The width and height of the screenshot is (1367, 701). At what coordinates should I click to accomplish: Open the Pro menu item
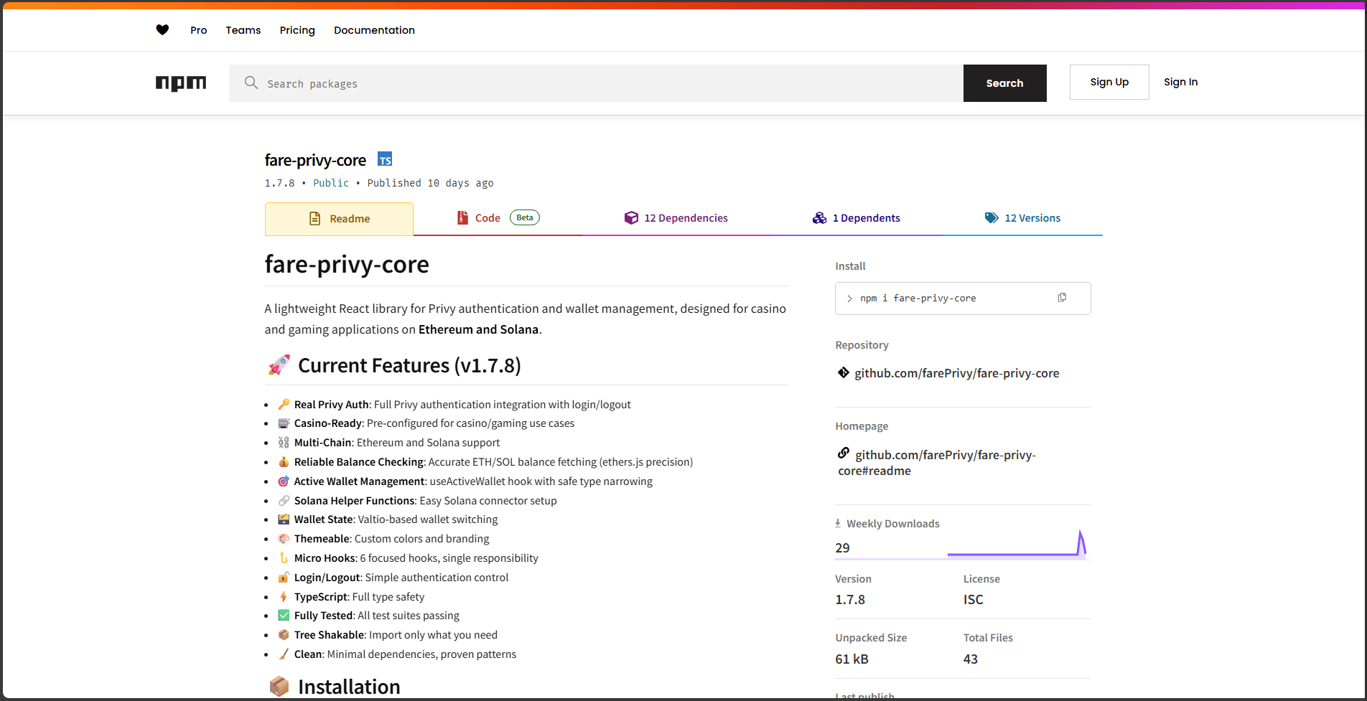pyautogui.click(x=198, y=30)
